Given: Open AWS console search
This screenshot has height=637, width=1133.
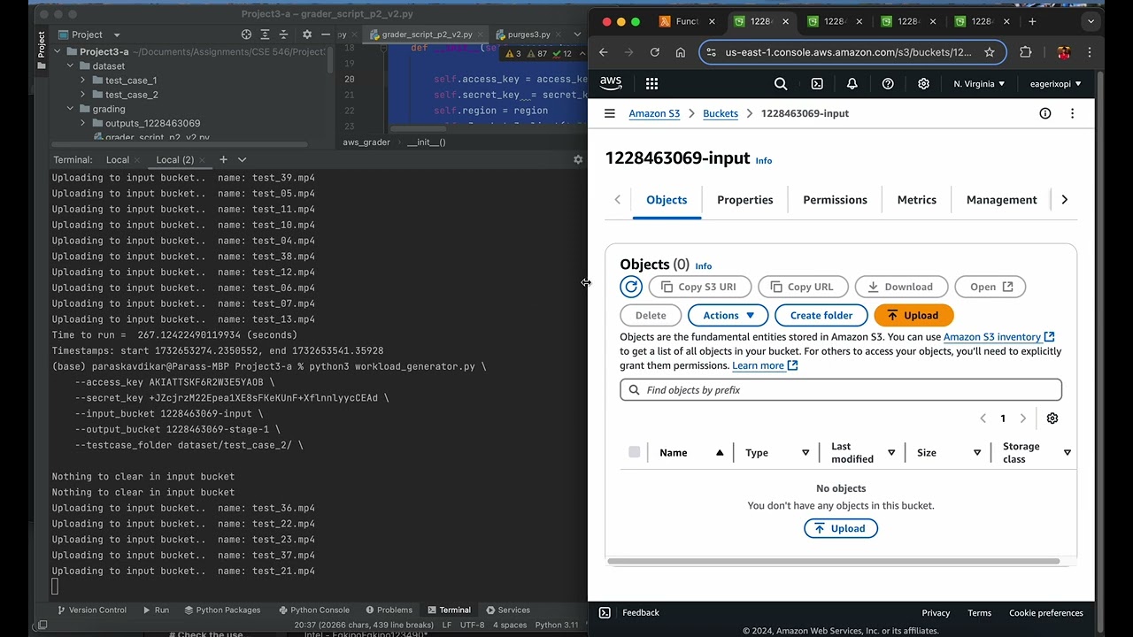Looking at the screenshot, I should [x=781, y=83].
